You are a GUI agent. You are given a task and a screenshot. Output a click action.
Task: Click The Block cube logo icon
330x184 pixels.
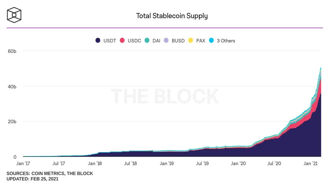[14, 15]
